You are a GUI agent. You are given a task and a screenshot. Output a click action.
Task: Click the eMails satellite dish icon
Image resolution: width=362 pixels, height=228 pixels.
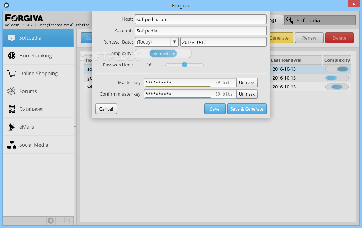click(x=11, y=127)
